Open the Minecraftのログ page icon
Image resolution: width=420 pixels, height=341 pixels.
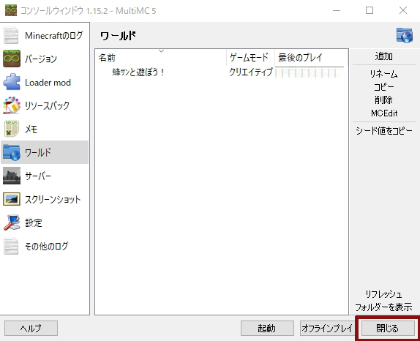point(11,35)
